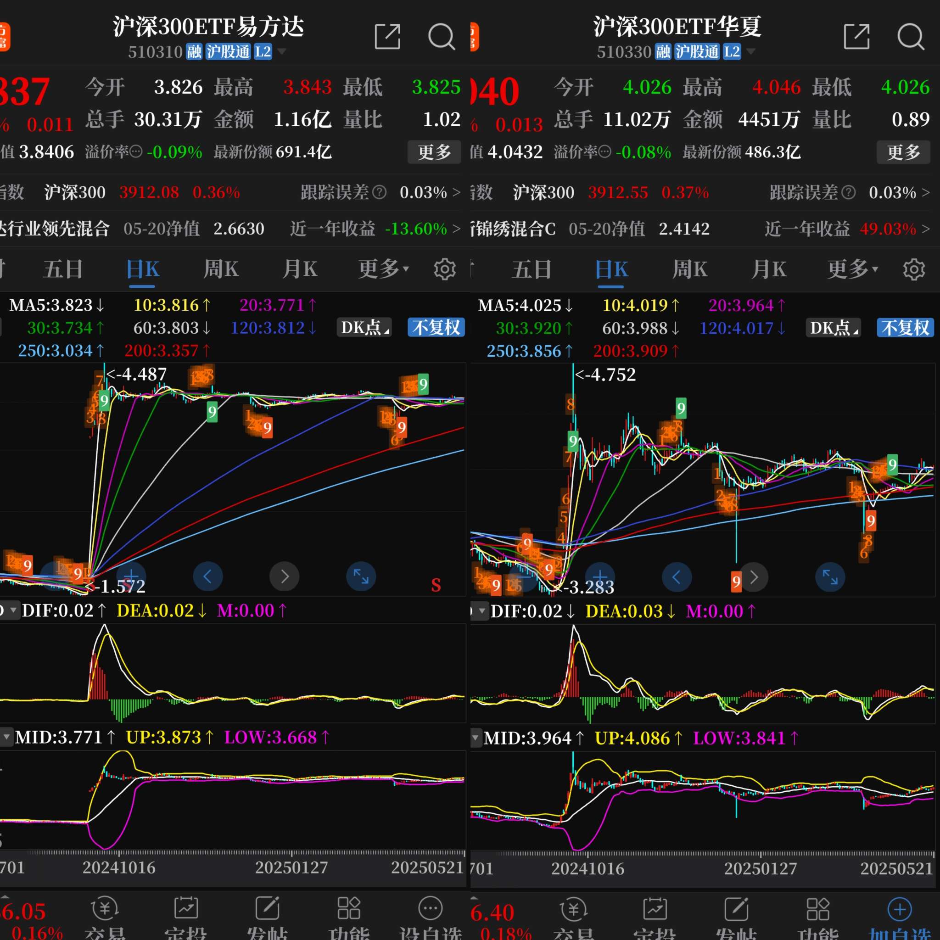This screenshot has width=940, height=940.
Task: Switch to 月K tab in 易方达 panel
Action: tap(300, 269)
